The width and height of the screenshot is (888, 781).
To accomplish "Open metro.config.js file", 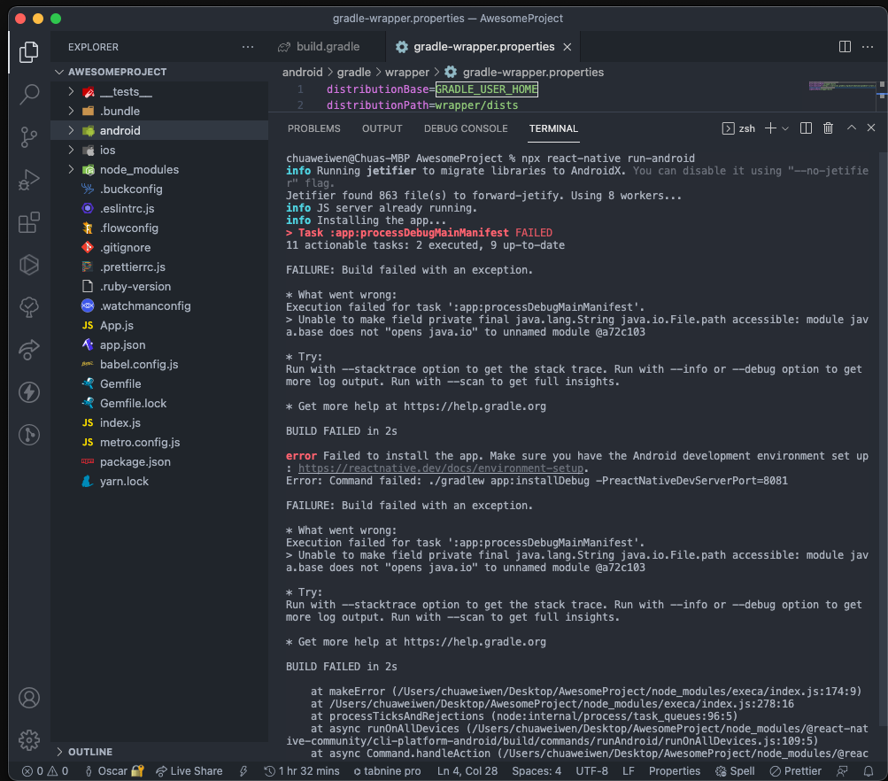I will (x=159, y=442).
